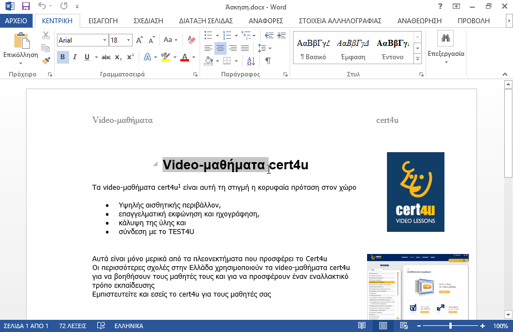513x332 pixels.
Task: Open the font name dropdown
Action: tap(104, 40)
